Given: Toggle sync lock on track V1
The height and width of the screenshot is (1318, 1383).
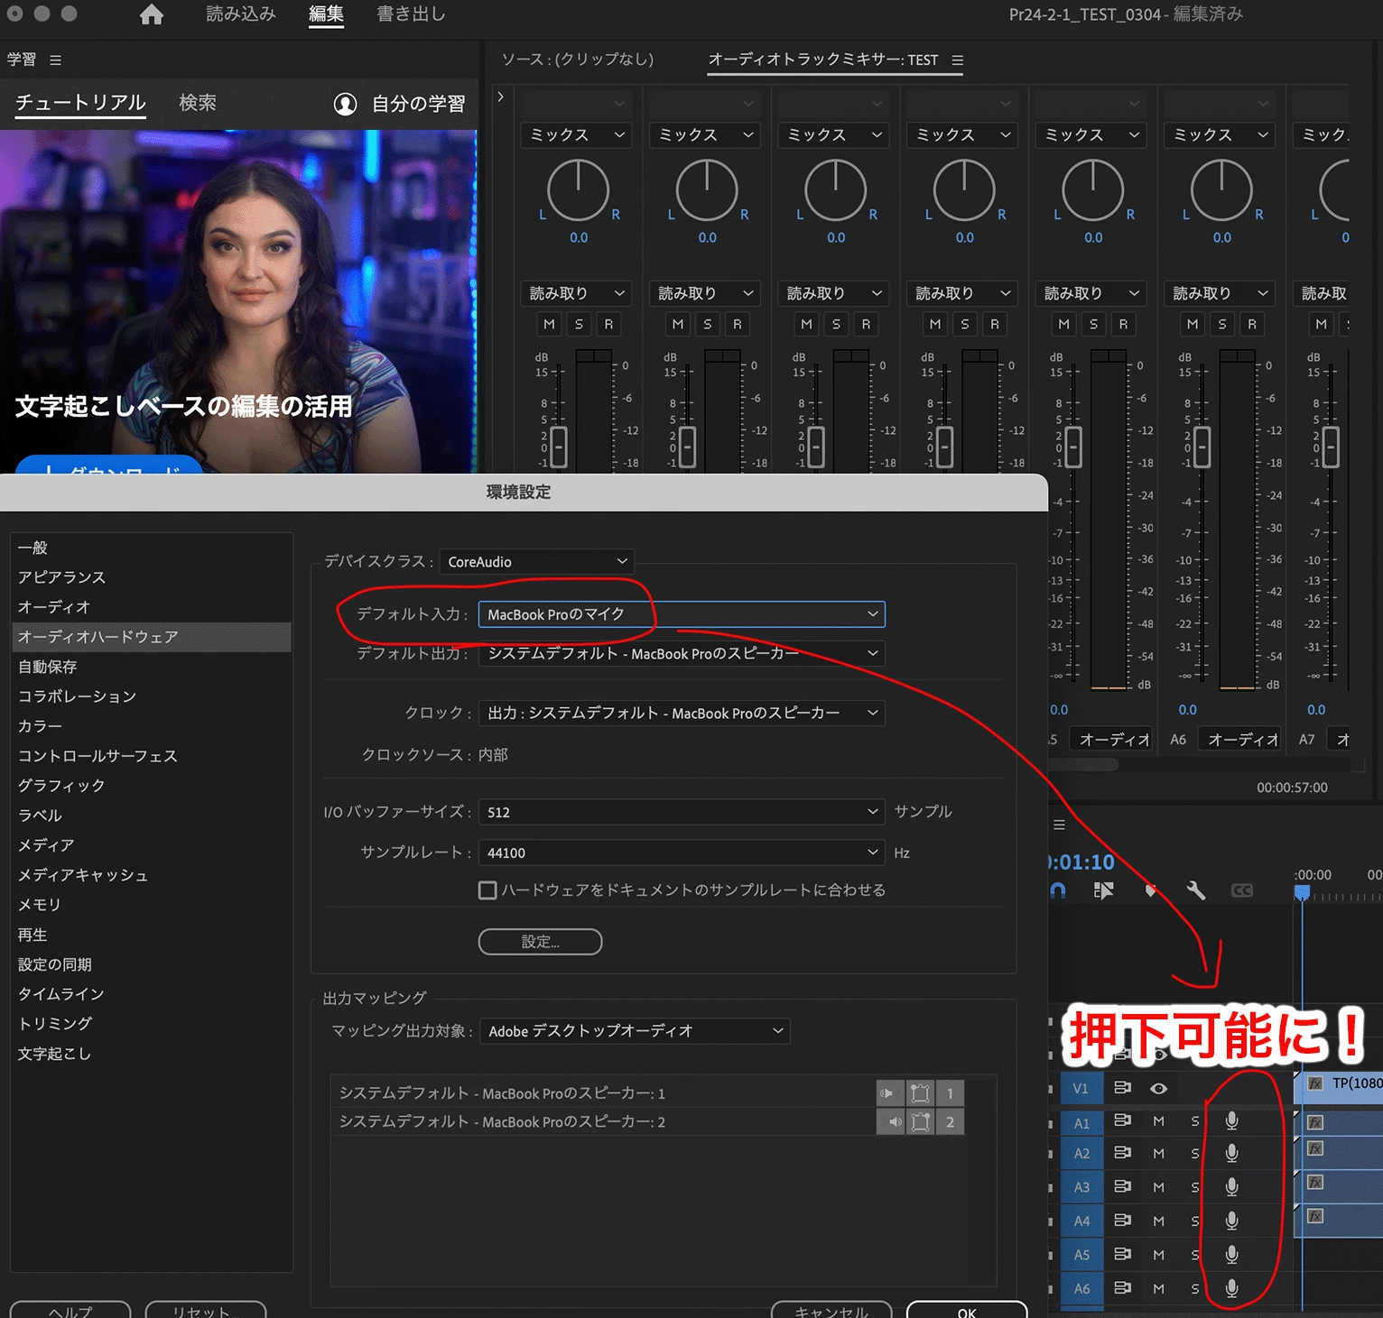Looking at the screenshot, I should (1122, 1088).
